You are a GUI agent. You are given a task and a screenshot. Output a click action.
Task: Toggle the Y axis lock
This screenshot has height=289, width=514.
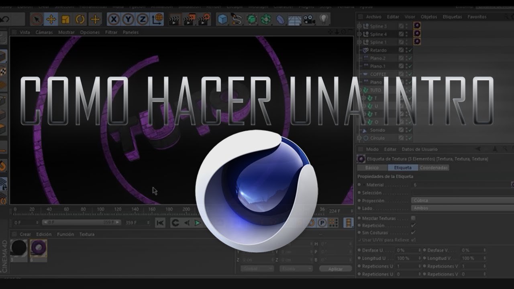coord(128,19)
